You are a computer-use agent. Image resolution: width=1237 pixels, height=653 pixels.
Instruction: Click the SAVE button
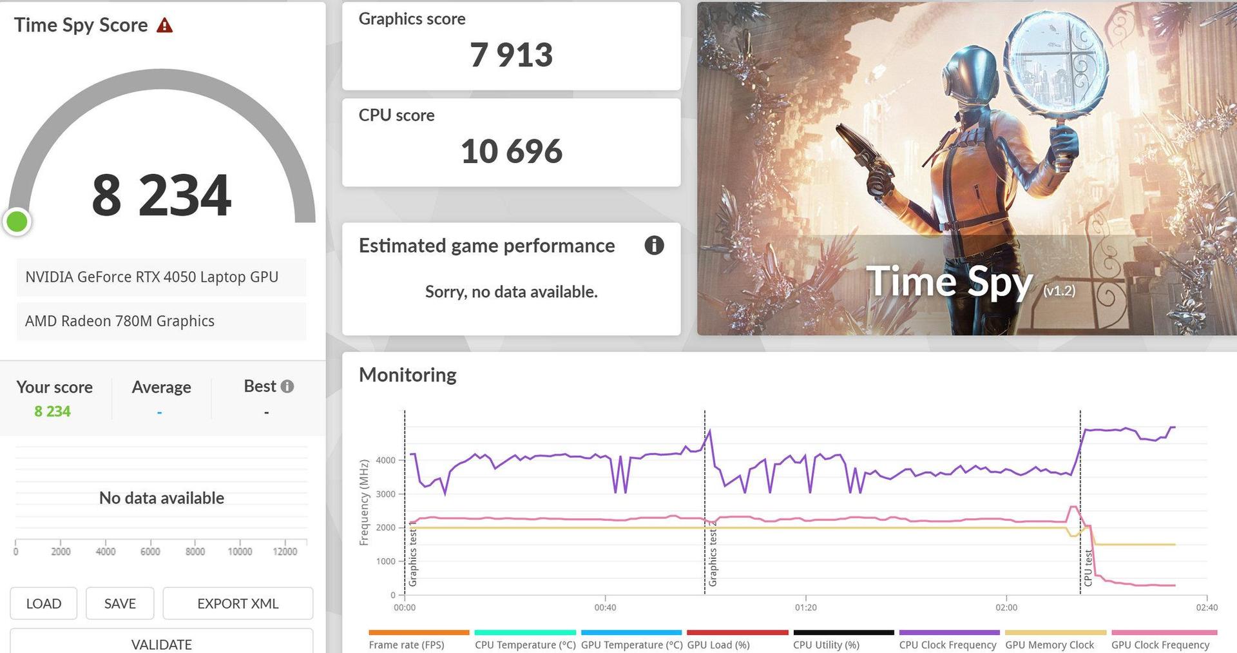120,603
